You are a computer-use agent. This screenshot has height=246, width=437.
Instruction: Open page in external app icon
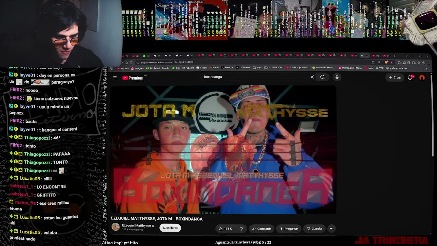coord(373,63)
